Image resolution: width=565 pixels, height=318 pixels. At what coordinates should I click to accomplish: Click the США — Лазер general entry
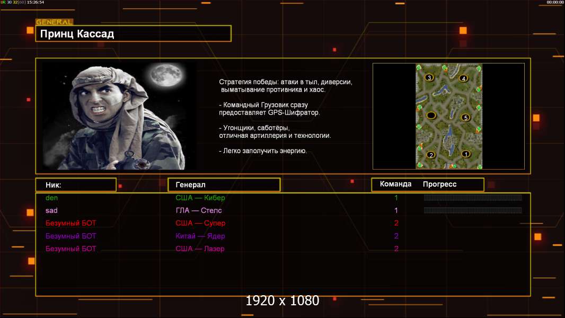[x=200, y=249]
